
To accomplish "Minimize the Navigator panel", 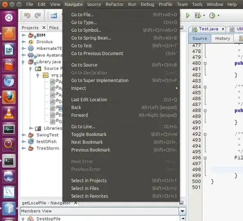I will pyautogui.click(x=181, y=203).
